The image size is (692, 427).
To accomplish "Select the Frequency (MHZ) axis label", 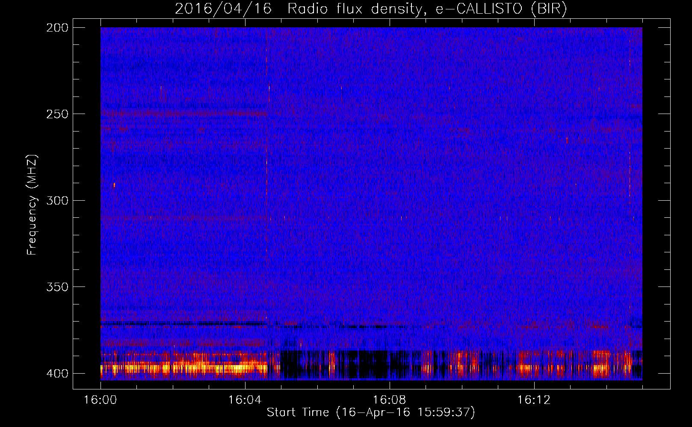I will click(32, 205).
